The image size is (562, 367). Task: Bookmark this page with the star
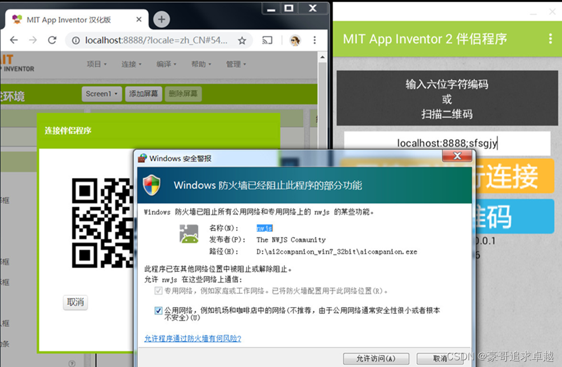[x=242, y=40]
